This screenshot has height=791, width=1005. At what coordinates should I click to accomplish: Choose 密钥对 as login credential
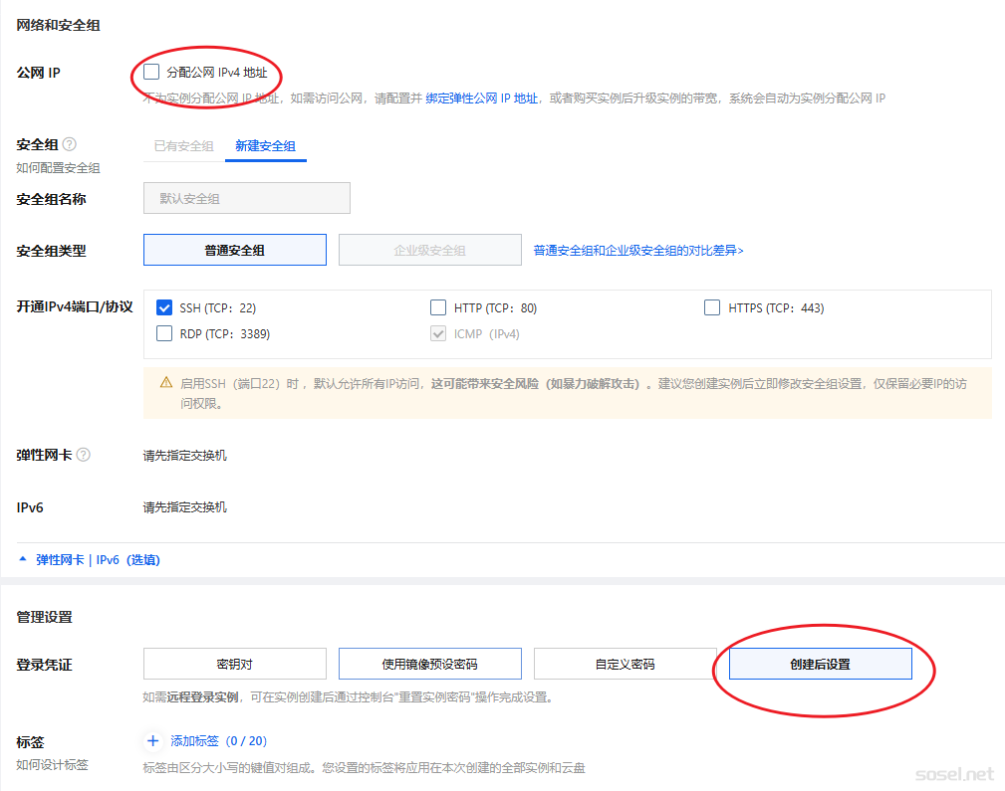(x=235, y=664)
